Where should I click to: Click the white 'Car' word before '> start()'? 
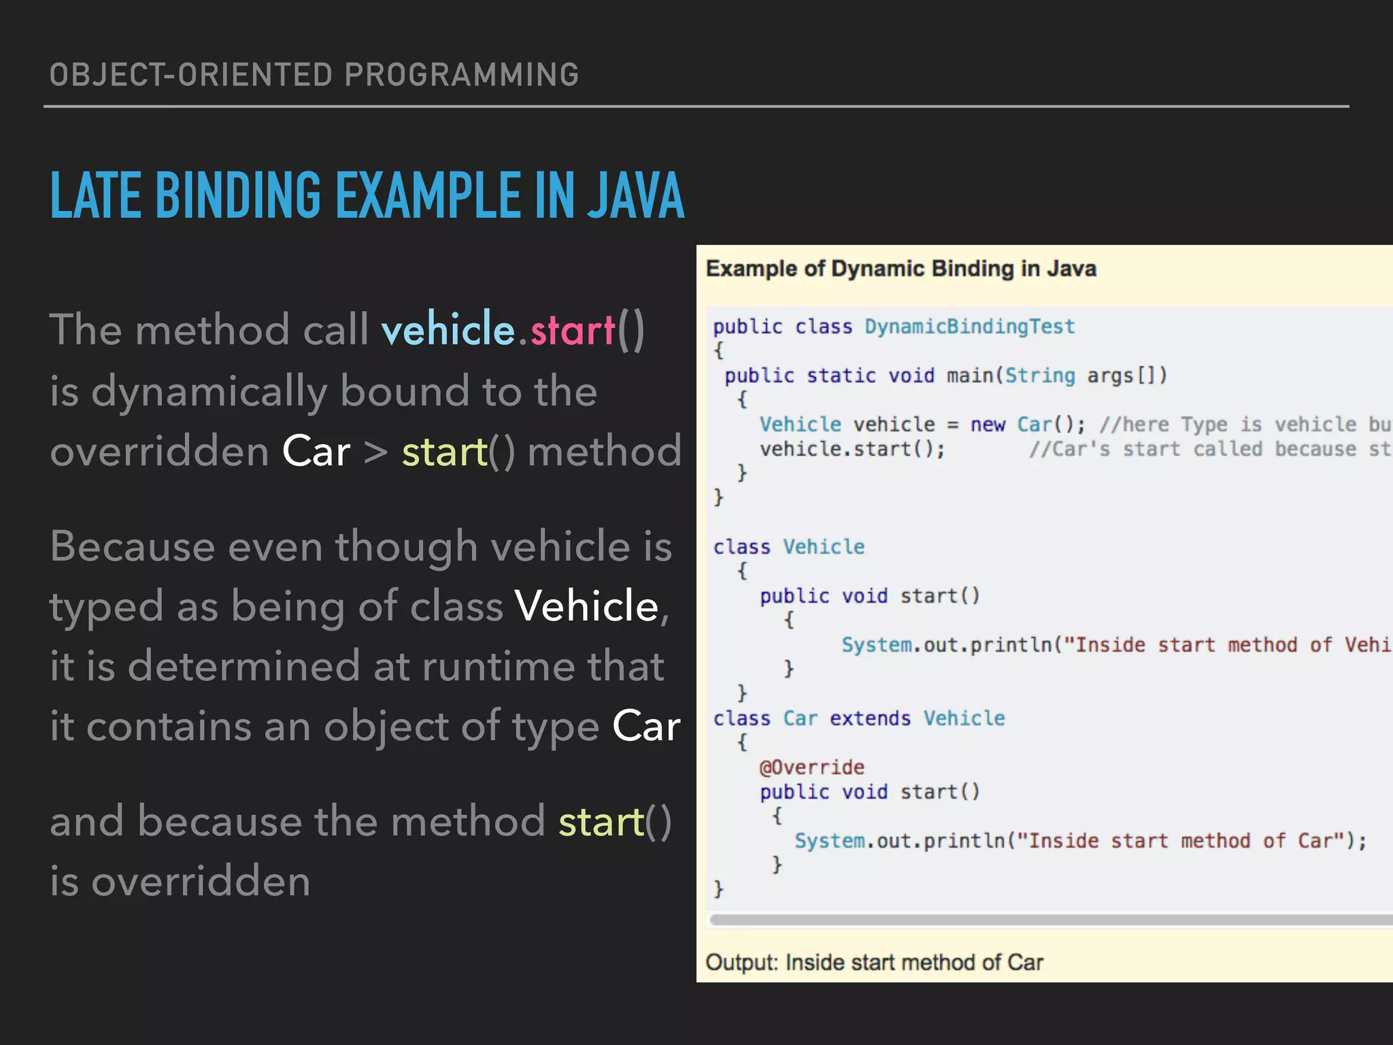click(316, 451)
